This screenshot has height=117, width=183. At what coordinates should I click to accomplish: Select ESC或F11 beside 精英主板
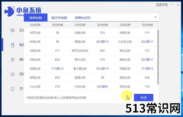coord(147,60)
